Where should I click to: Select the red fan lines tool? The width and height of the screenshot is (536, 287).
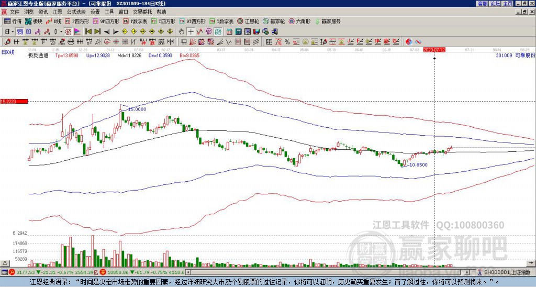point(193,42)
